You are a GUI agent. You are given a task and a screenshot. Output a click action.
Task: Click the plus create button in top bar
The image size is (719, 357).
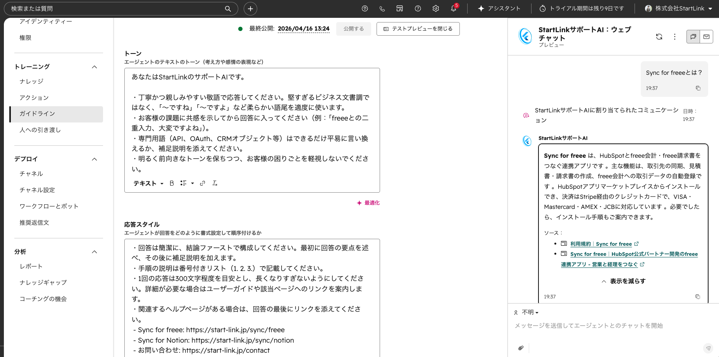coord(250,9)
